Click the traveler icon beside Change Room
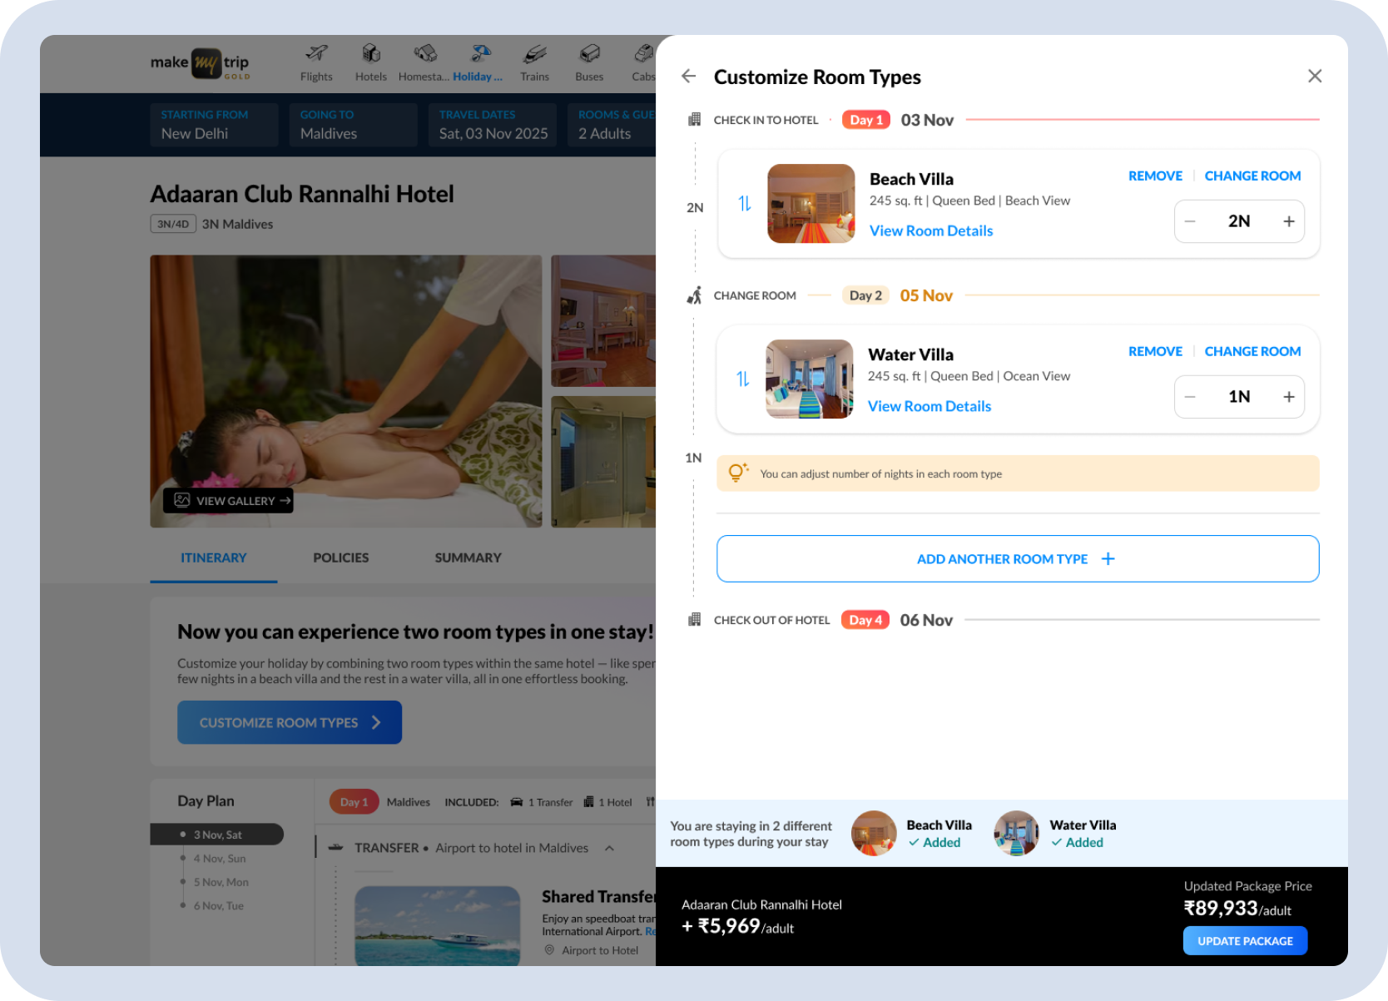Image resolution: width=1388 pixels, height=1001 pixels. click(694, 295)
